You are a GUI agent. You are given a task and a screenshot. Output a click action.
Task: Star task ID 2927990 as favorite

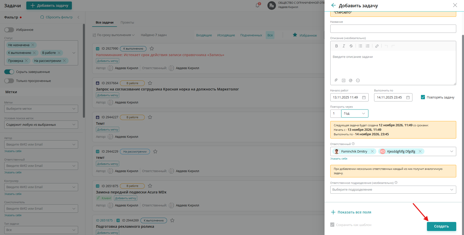tap(152, 49)
